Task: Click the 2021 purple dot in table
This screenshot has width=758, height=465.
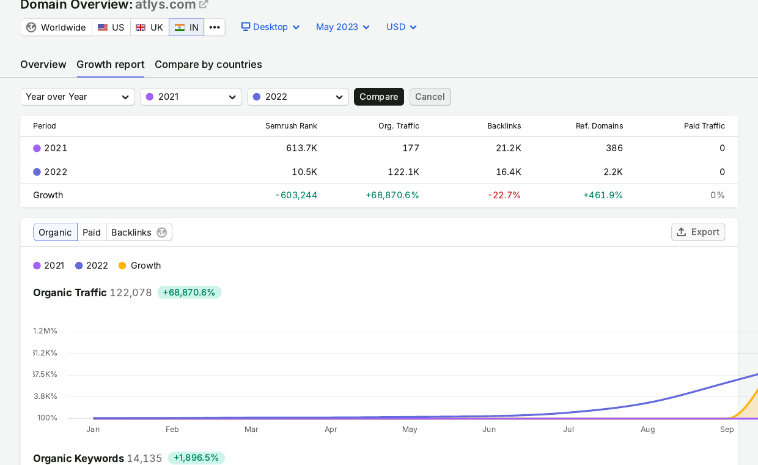Action: [x=37, y=148]
